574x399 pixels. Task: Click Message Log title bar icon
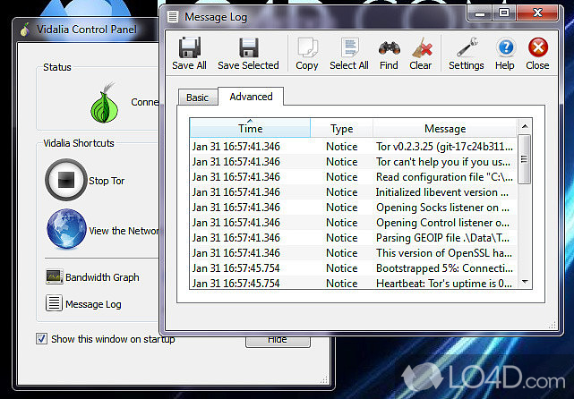tap(173, 17)
